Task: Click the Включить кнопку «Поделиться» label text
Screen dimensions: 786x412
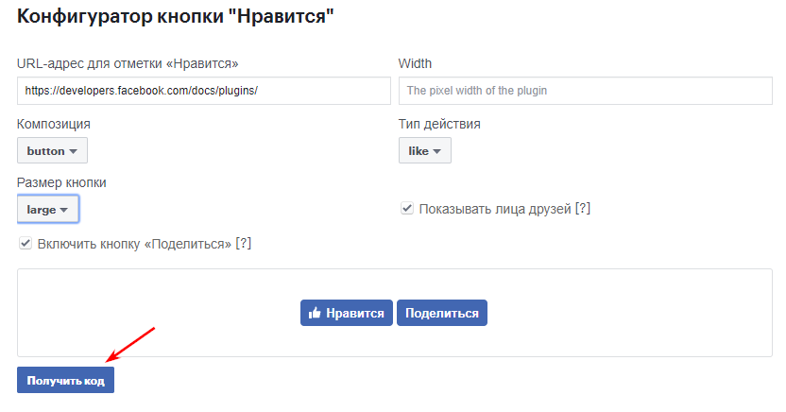Action: point(134,244)
